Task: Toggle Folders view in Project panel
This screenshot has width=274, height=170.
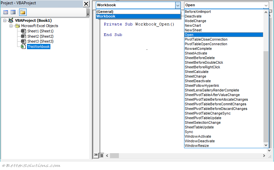Action: coord(23,12)
